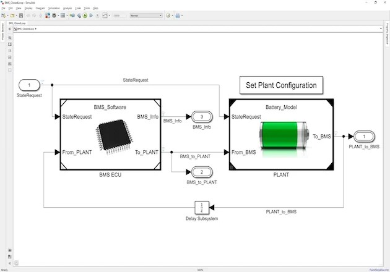Click the Open folder toolbar icon
This screenshot has height=272, width=390.
coord(12,15)
